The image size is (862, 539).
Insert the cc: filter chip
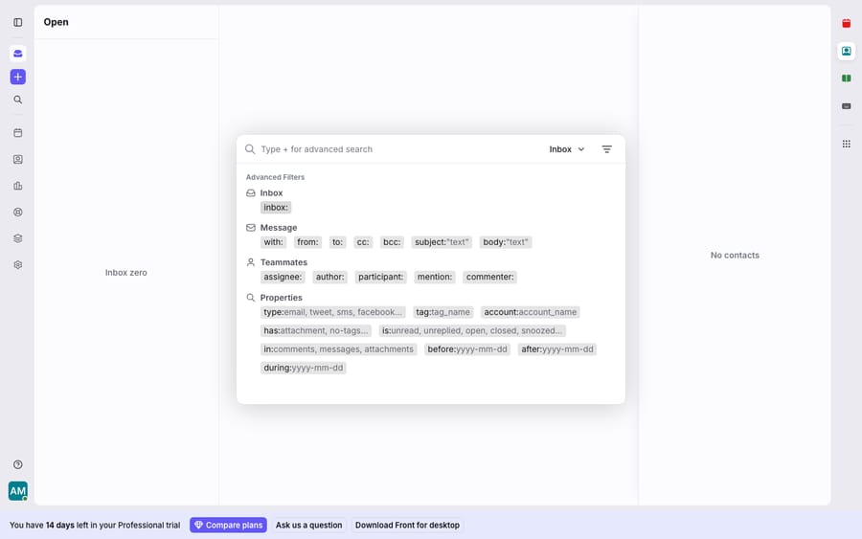click(x=363, y=242)
